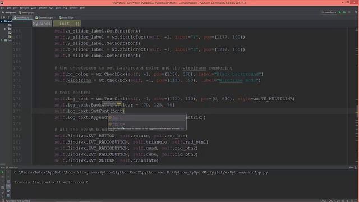
Task: Click 'Black background' label string on line 171
Action: (238, 74)
